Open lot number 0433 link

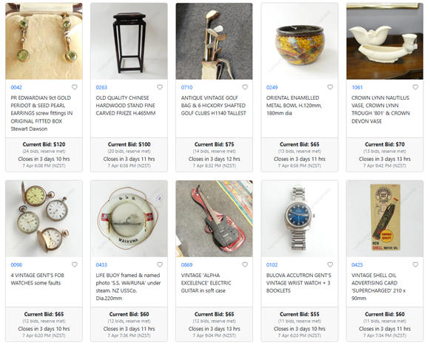[101, 265]
